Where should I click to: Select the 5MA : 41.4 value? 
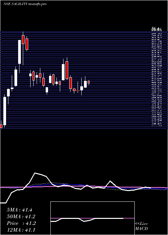pyautogui.click(x=19, y=210)
